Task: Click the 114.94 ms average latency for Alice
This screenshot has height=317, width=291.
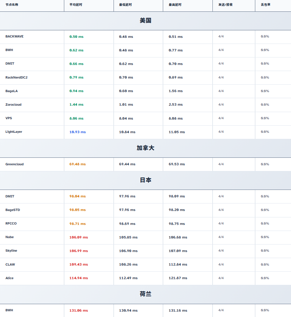Action: [x=79, y=278]
